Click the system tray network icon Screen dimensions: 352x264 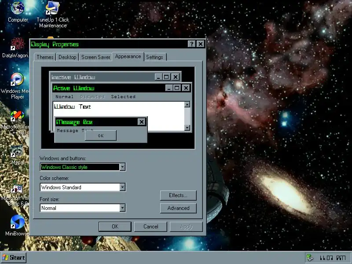click(x=310, y=257)
